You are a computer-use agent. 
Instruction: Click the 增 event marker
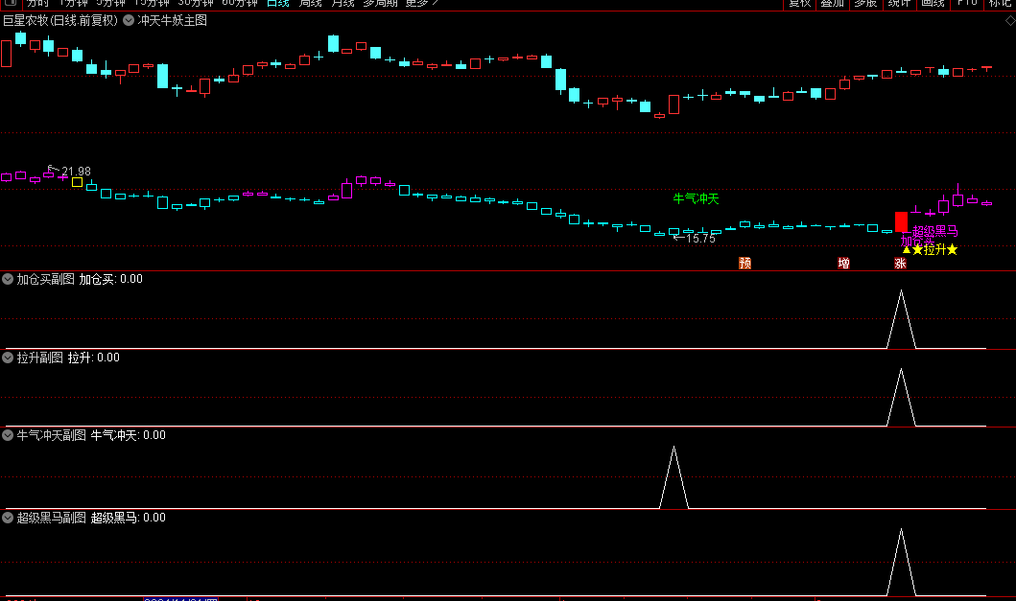click(x=843, y=263)
